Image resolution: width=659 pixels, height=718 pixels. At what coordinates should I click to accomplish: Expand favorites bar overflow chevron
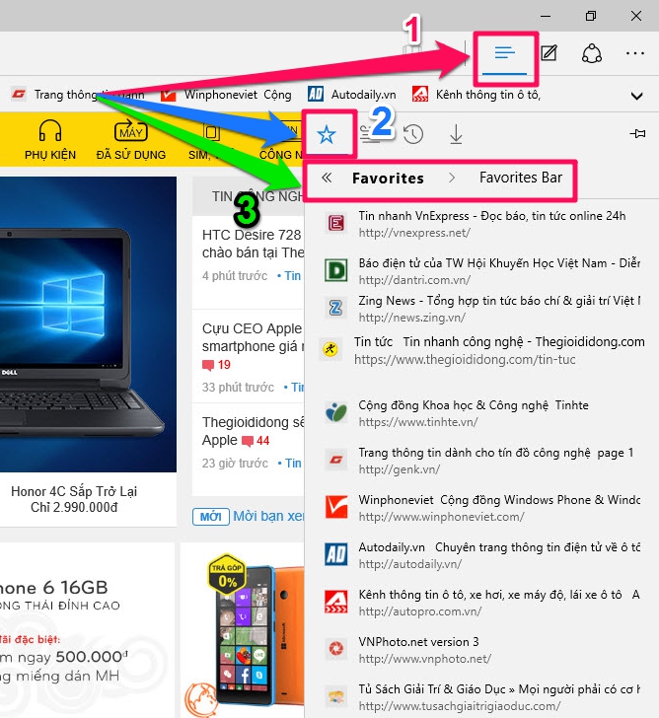[636, 97]
